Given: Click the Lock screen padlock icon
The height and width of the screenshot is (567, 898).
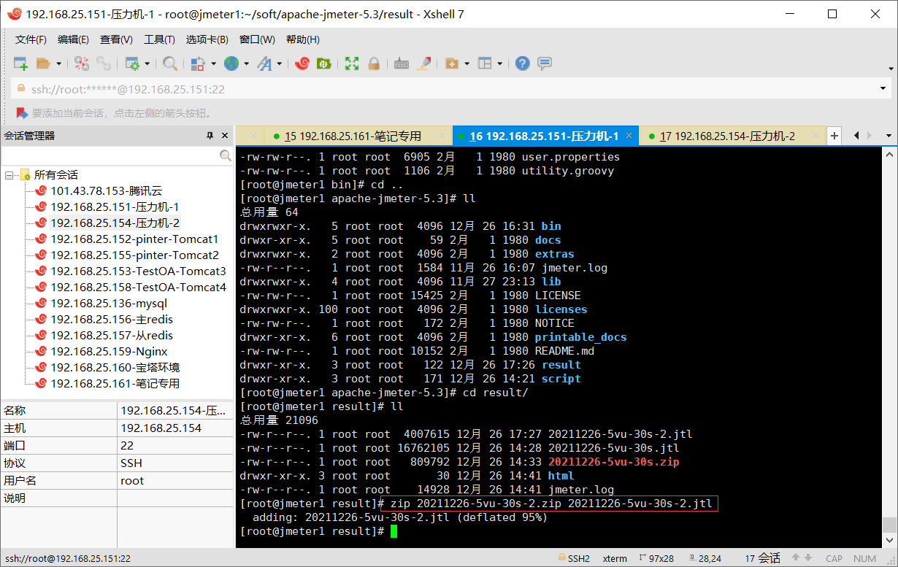Looking at the screenshot, I should tap(374, 64).
